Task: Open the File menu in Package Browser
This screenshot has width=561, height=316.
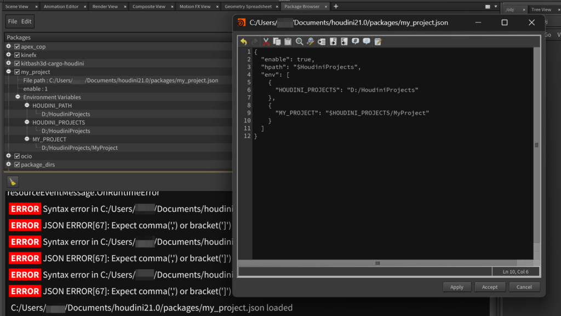Action: (13, 21)
